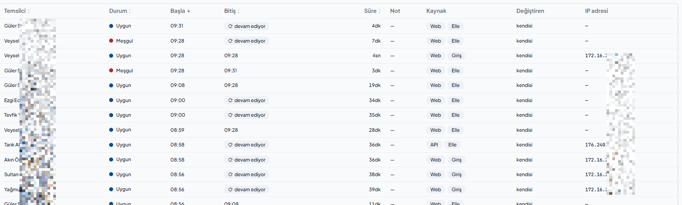This screenshot has height=205, width=682.
Task: Click the Elle tag in the 4dk row
Action: (x=456, y=26)
